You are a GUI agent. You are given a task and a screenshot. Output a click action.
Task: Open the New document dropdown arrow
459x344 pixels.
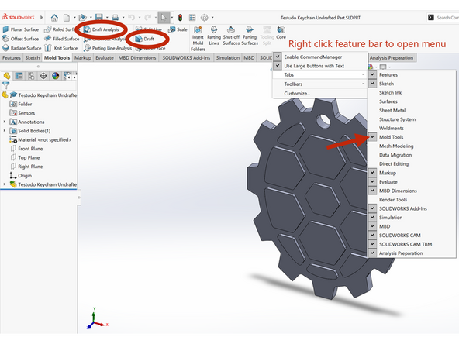74,18
